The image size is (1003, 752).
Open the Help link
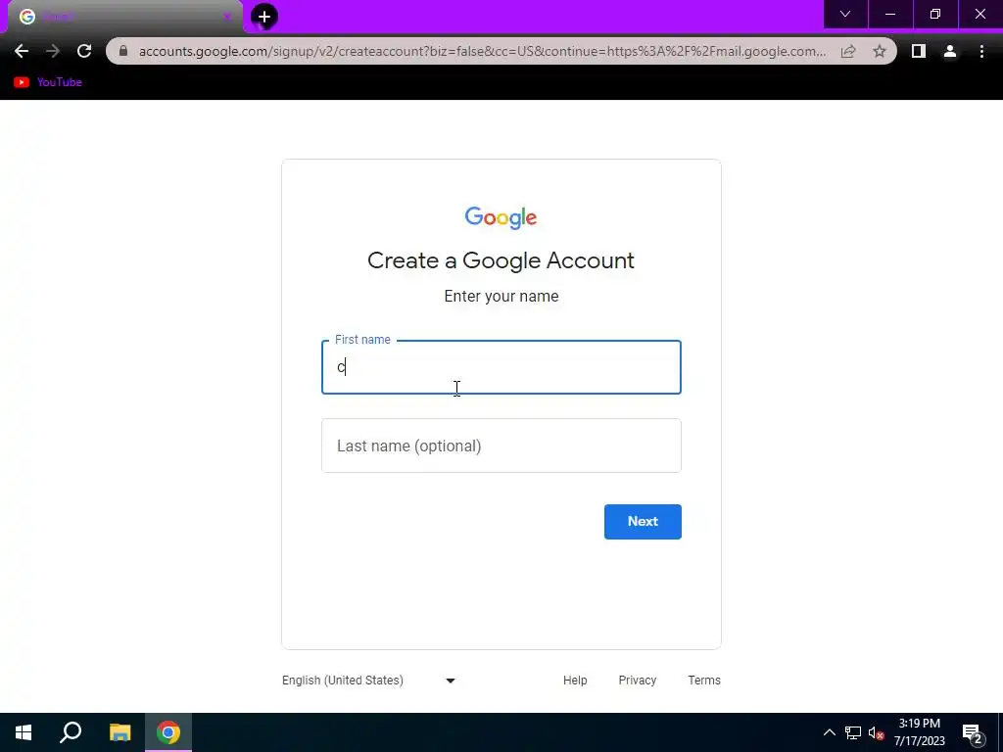click(575, 681)
